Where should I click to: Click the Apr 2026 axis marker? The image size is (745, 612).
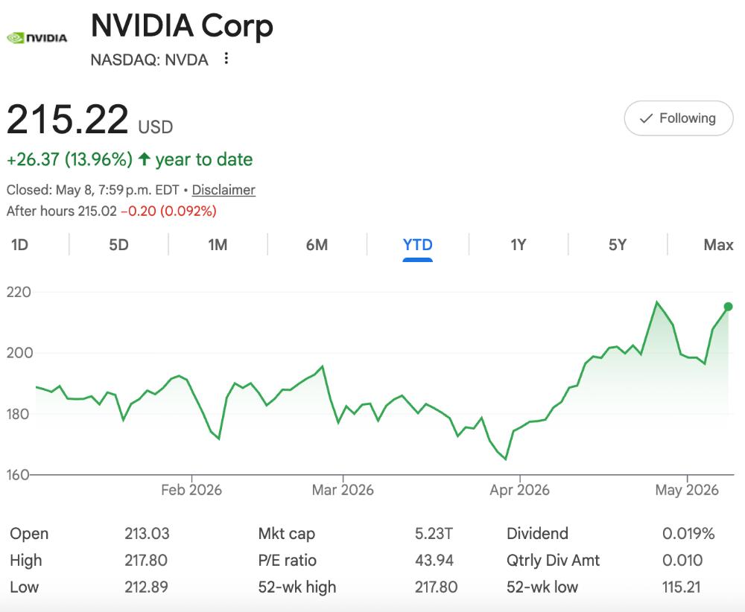click(x=519, y=489)
